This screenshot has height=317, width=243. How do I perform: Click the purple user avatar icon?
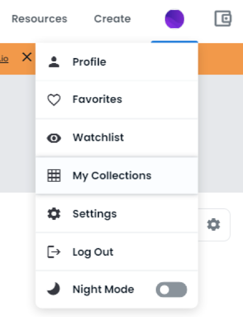click(175, 19)
